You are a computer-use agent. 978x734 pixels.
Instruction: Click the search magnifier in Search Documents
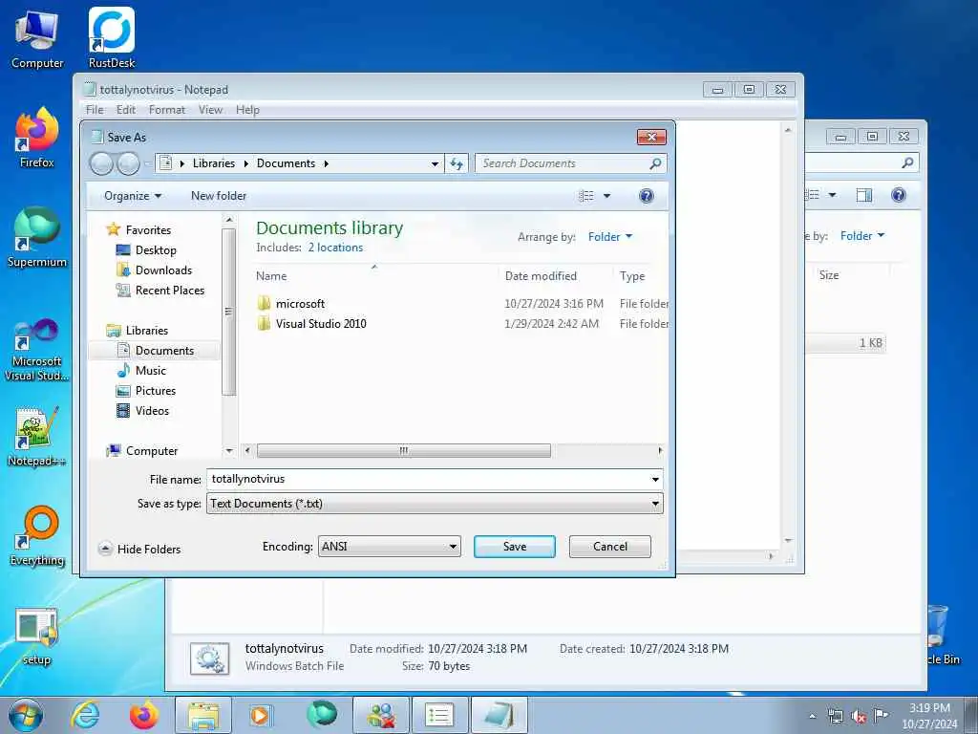click(655, 163)
